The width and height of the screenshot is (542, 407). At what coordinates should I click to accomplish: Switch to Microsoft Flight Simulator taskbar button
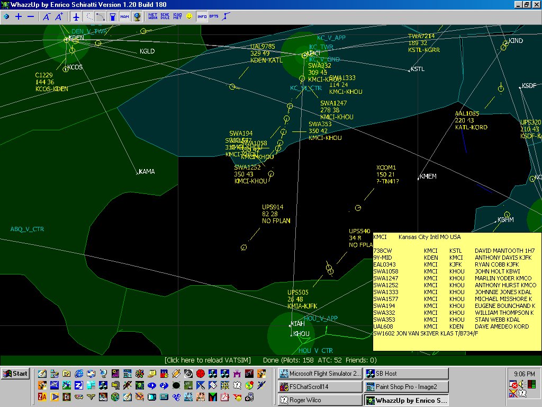pos(320,374)
